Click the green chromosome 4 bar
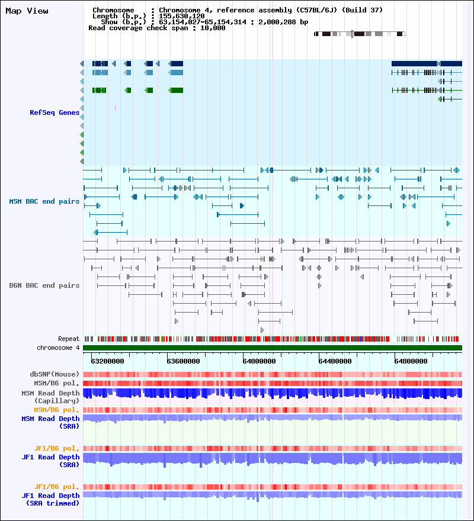 273,348
